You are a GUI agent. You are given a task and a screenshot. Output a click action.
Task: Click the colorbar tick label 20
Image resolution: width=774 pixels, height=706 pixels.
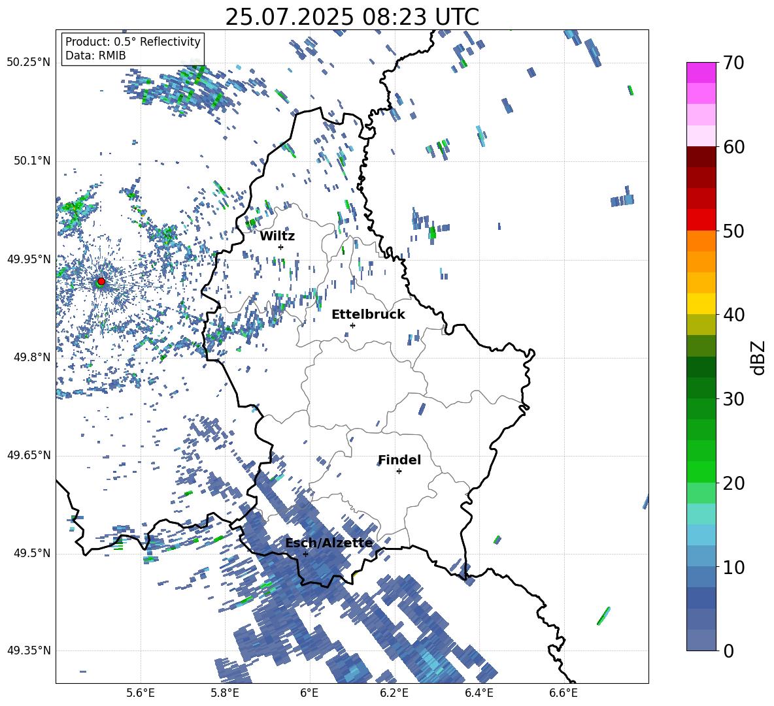click(733, 483)
